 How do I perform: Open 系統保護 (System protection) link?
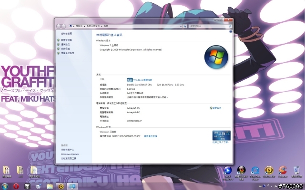pyautogui.click(x=65, y=48)
